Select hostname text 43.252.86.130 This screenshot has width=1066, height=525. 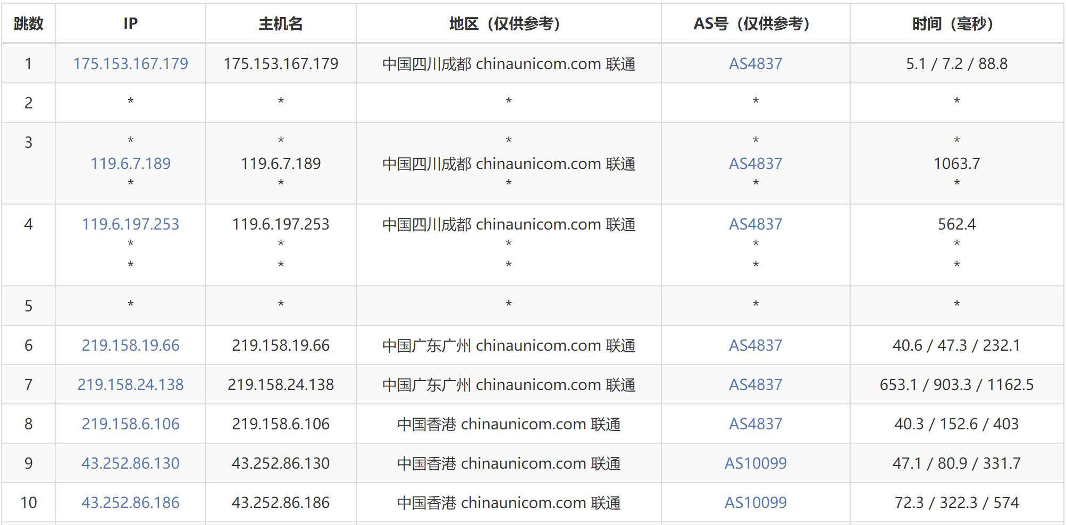281,463
